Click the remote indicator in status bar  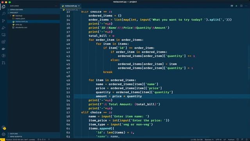pyautogui.click(x=2, y=139)
